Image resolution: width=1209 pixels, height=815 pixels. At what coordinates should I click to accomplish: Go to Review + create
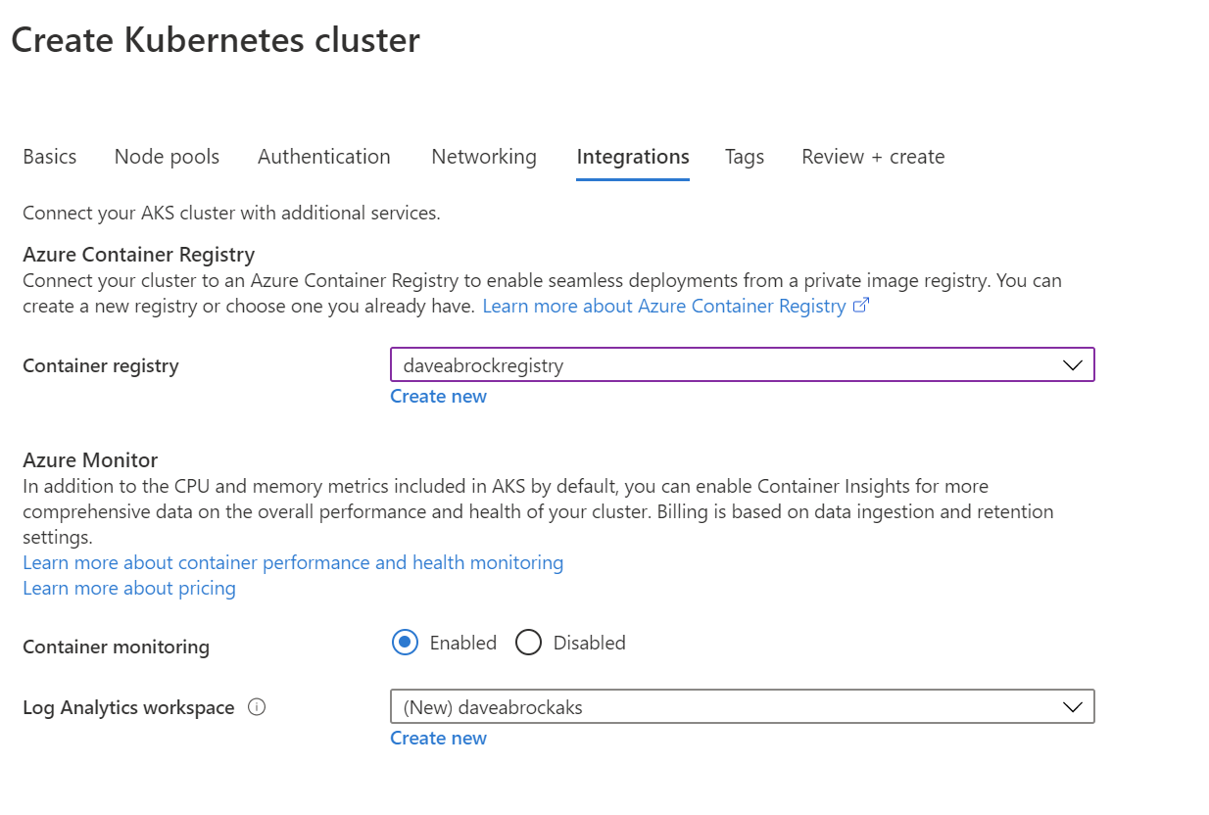click(872, 157)
